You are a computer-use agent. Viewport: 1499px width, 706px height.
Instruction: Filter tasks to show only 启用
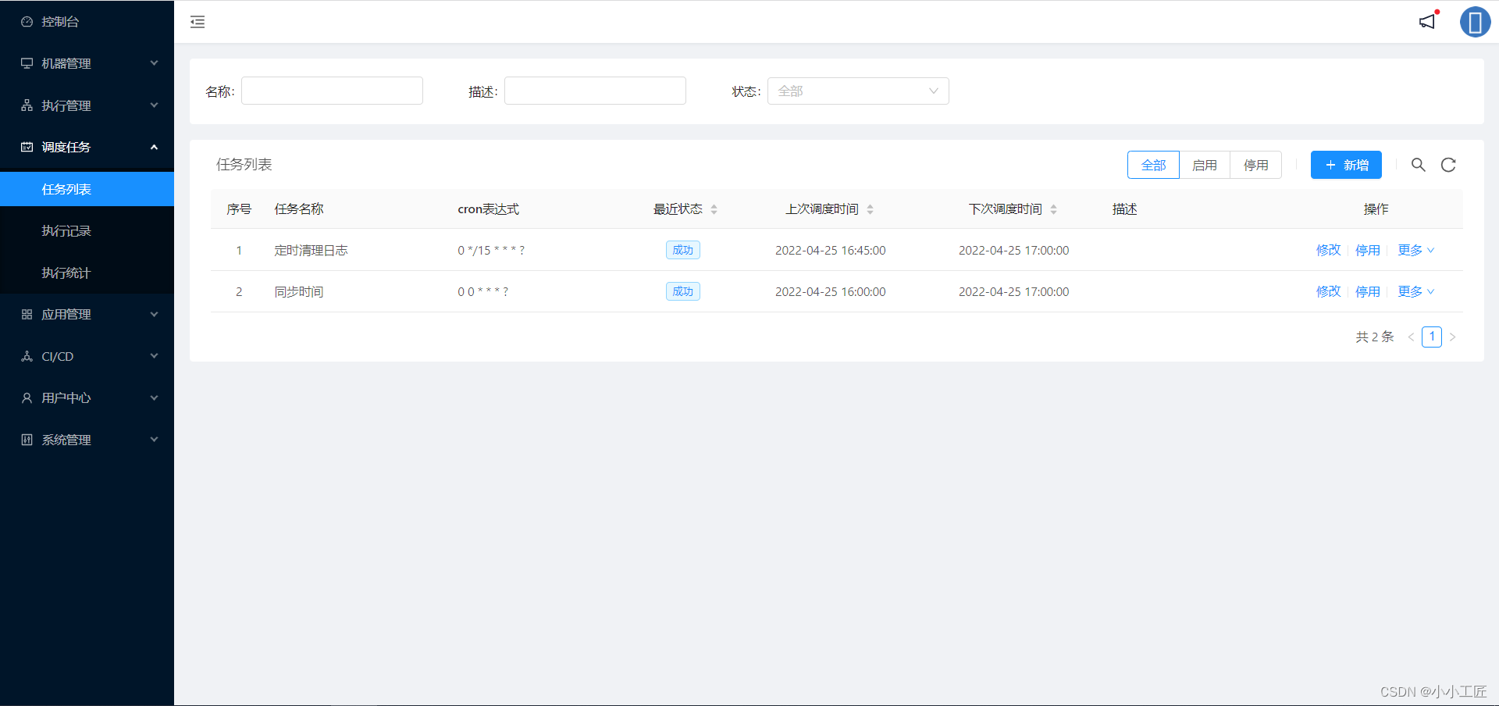(x=1205, y=165)
